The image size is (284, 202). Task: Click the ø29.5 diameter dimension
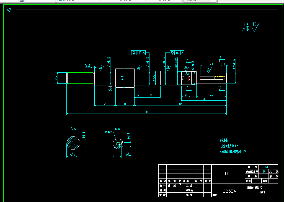point(154,78)
